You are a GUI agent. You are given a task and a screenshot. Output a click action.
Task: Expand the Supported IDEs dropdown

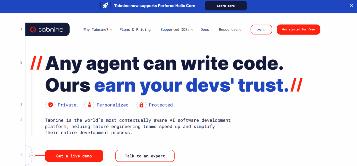pyautogui.click(x=177, y=30)
